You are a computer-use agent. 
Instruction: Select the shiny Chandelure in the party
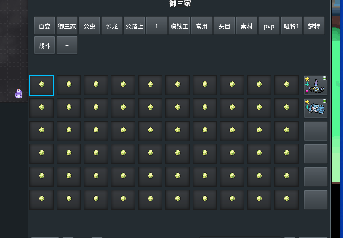316,85
